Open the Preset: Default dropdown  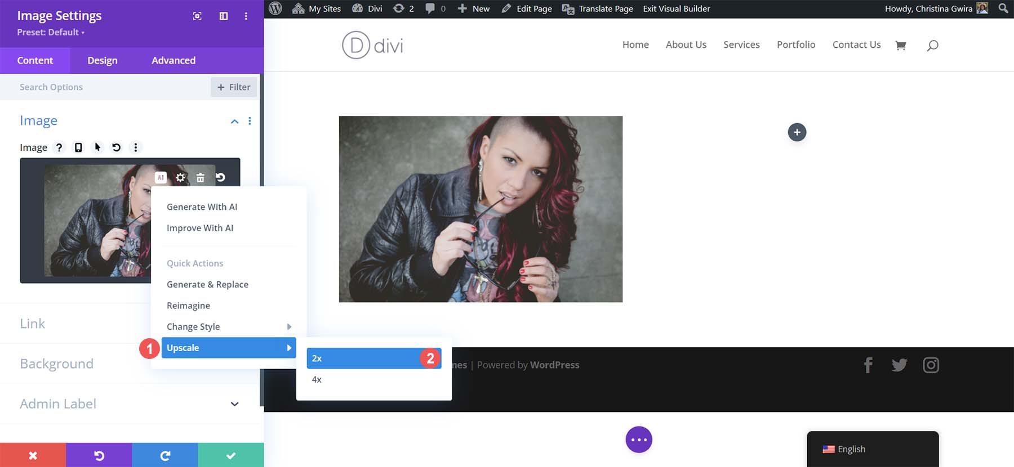coord(51,33)
